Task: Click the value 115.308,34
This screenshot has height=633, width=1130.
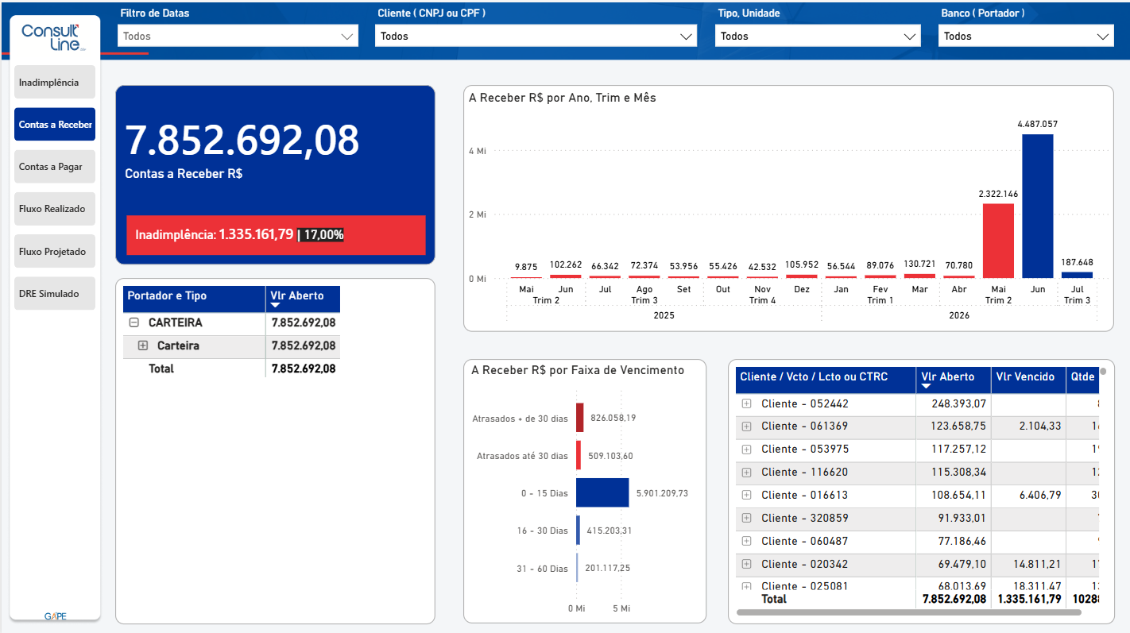Action: tap(958, 473)
